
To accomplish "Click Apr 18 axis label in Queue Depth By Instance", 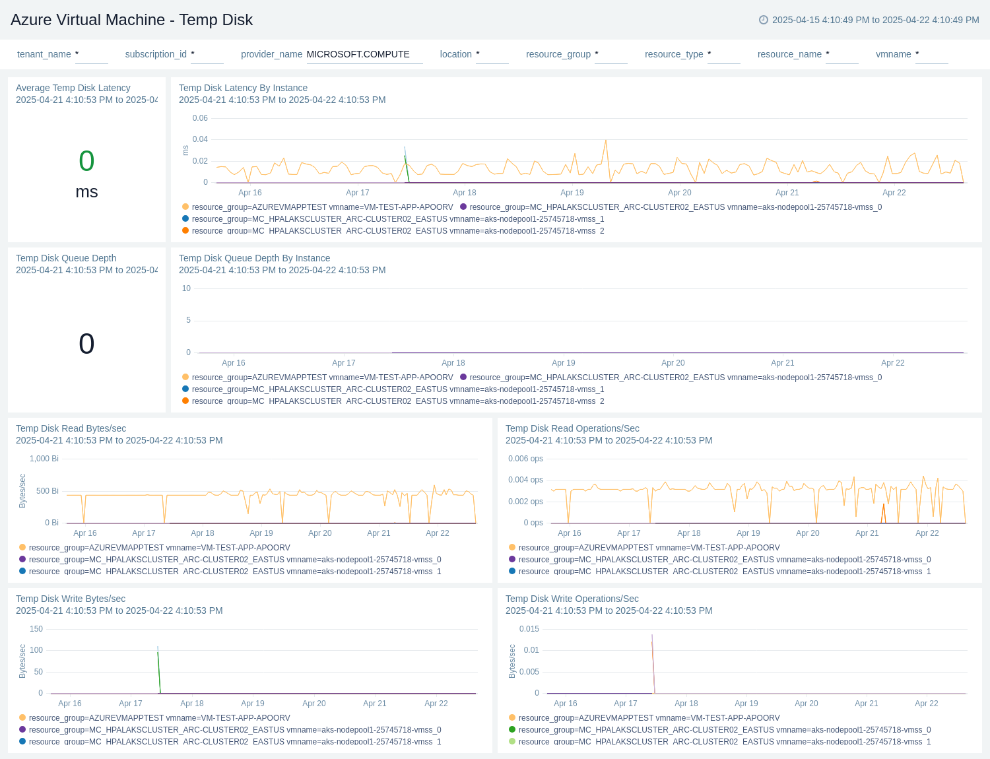I will [453, 363].
